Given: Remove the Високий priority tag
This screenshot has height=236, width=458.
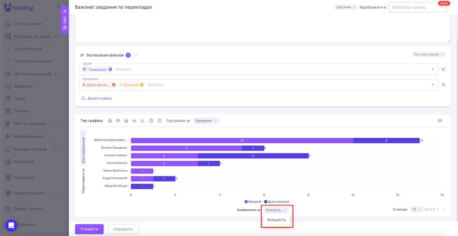Looking at the screenshot, I should pos(142,85).
